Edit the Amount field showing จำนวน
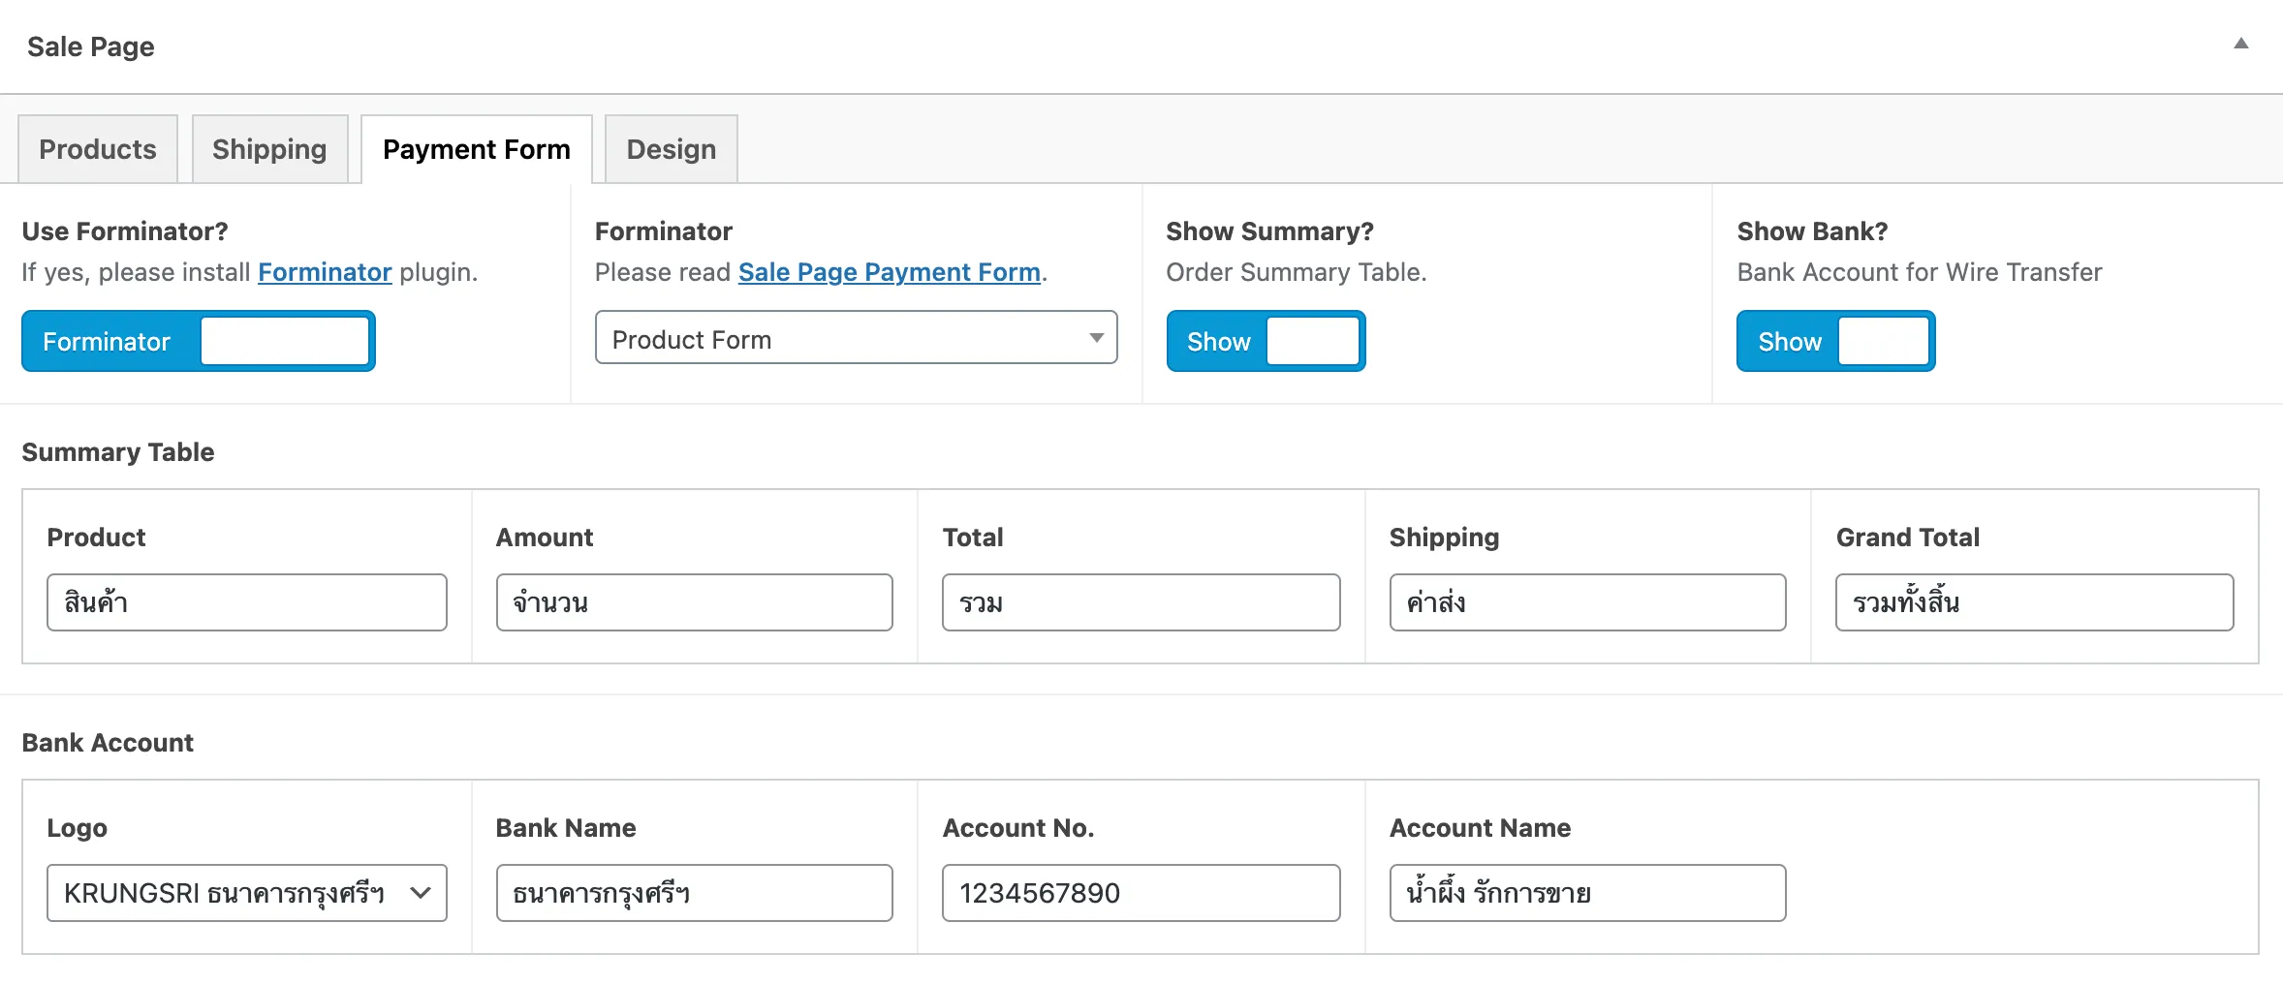Image resolution: width=2283 pixels, height=984 pixels. (x=693, y=601)
